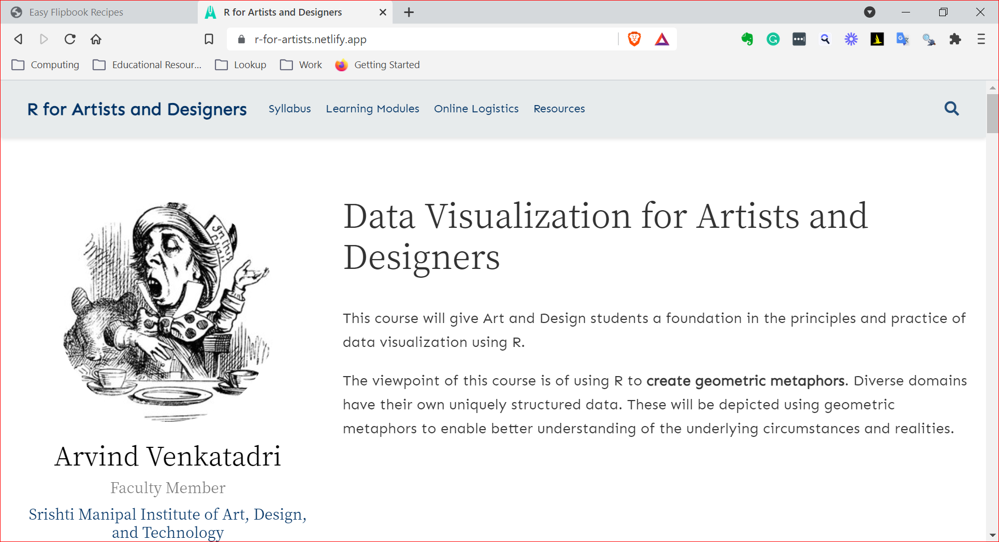The height and width of the screenshot is (542, 999).
Task: Restore down the browser window
Action: coord(943,12)
